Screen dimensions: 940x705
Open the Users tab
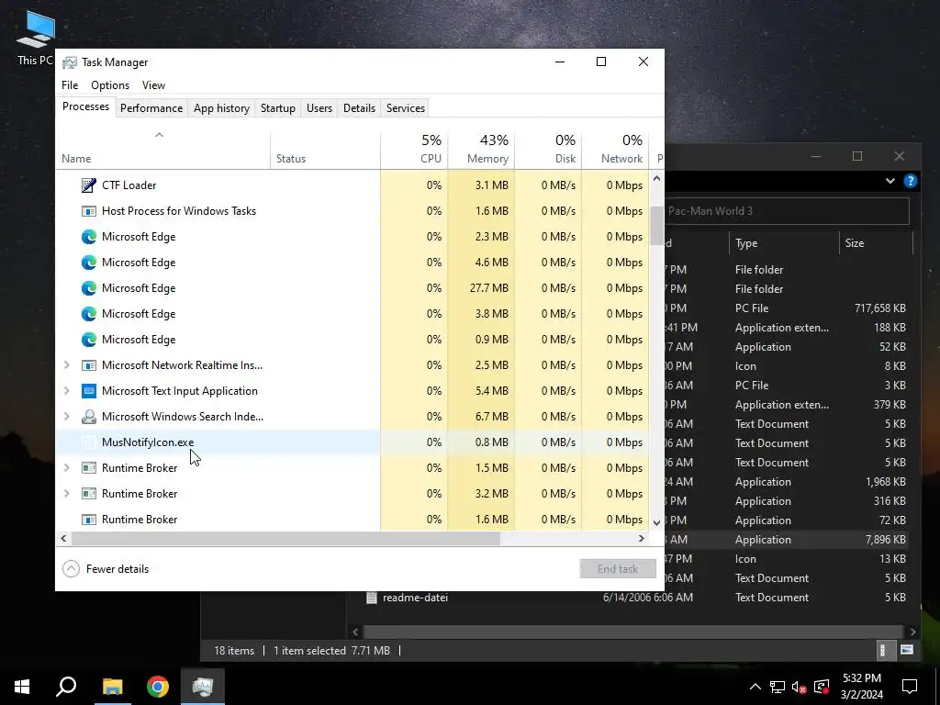point(319,108)
